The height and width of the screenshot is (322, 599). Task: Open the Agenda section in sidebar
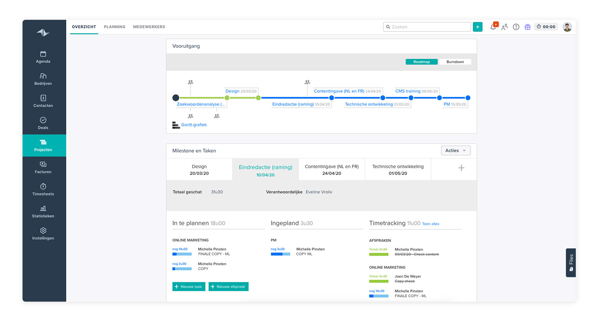43,57
